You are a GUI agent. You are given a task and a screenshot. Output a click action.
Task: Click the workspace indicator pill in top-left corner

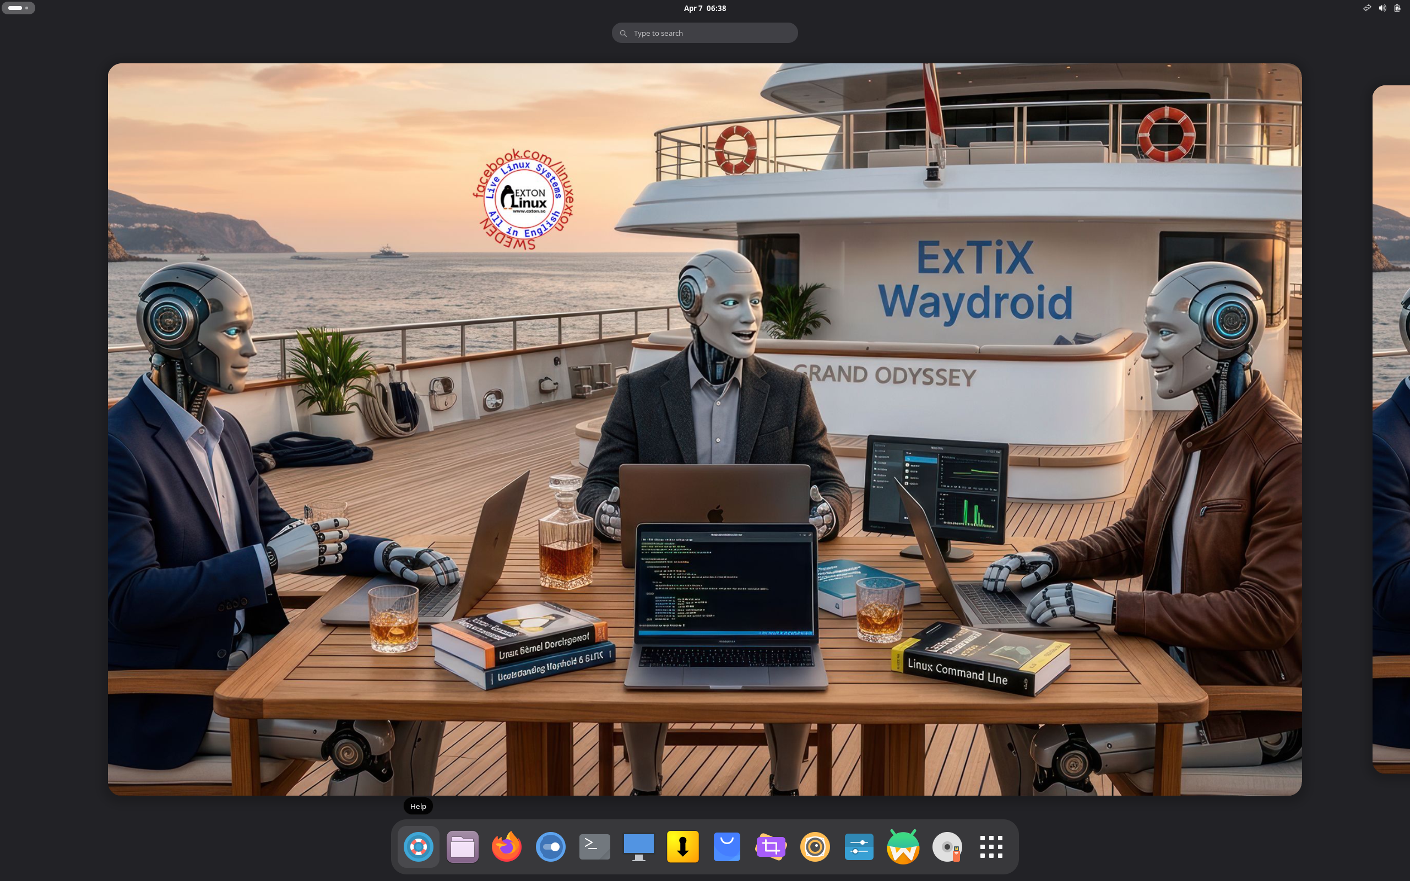[x=18, y=8]
